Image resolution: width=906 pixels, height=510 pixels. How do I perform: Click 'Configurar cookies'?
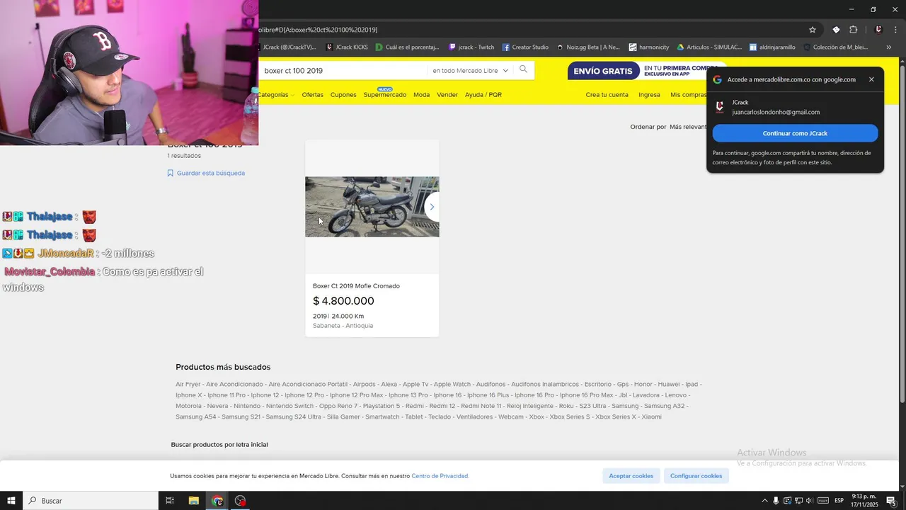(696, 476)
